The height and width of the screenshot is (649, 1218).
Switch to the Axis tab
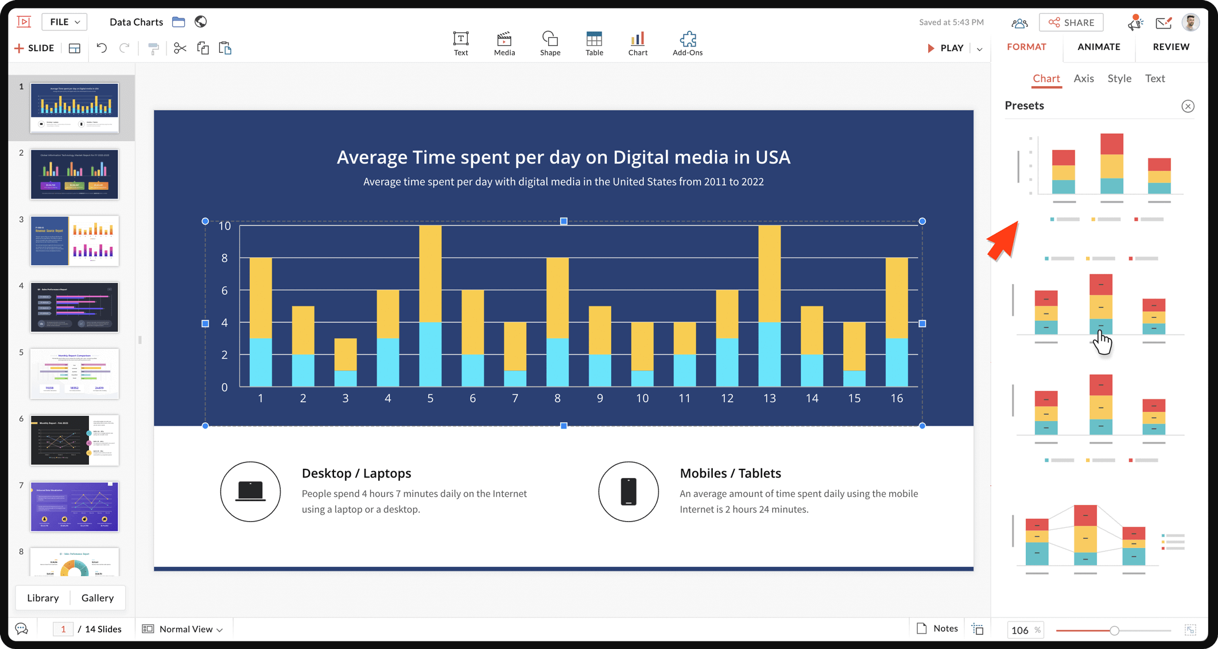(1083, 79)
